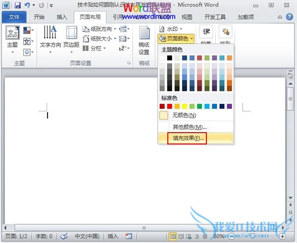The image size is (297, 243).
Task: Choose No Color (无颜色) option
Action: coord(196,115)
